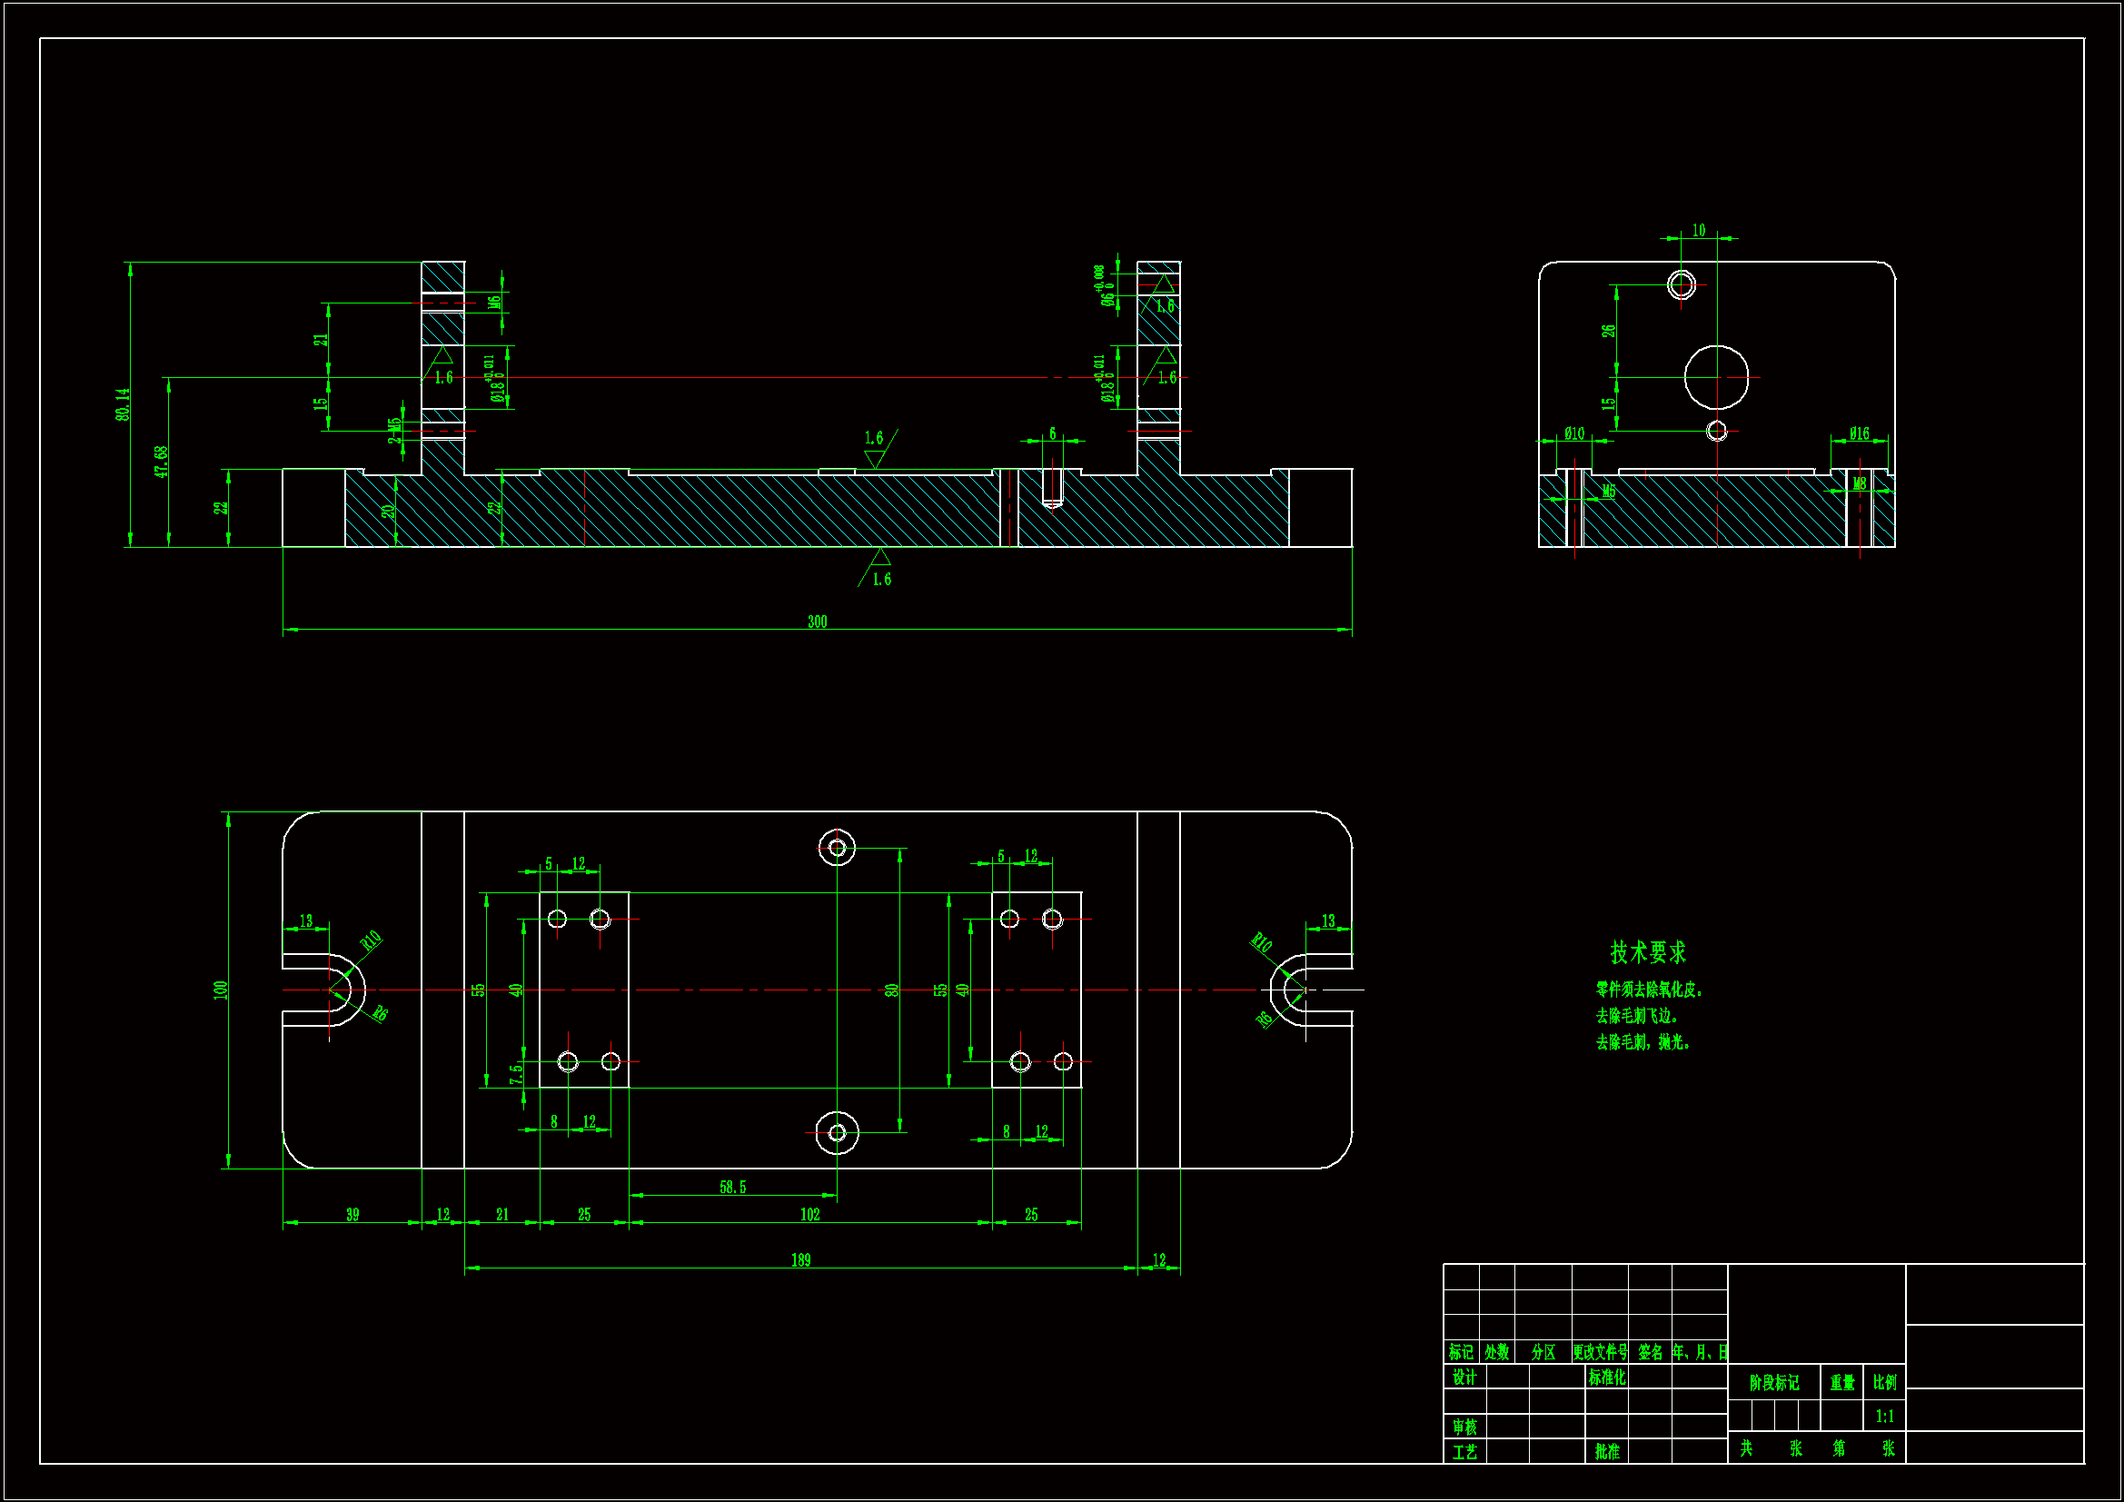Select the 阶段标记 title block cell
Viewport: 2124px width, 1502px height.
click(x=1773, y=1383)
